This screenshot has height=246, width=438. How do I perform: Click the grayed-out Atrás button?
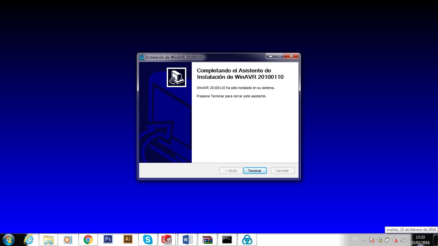(231, 171)
